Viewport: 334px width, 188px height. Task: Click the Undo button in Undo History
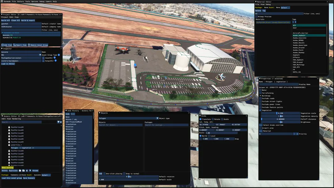(67, 114)
